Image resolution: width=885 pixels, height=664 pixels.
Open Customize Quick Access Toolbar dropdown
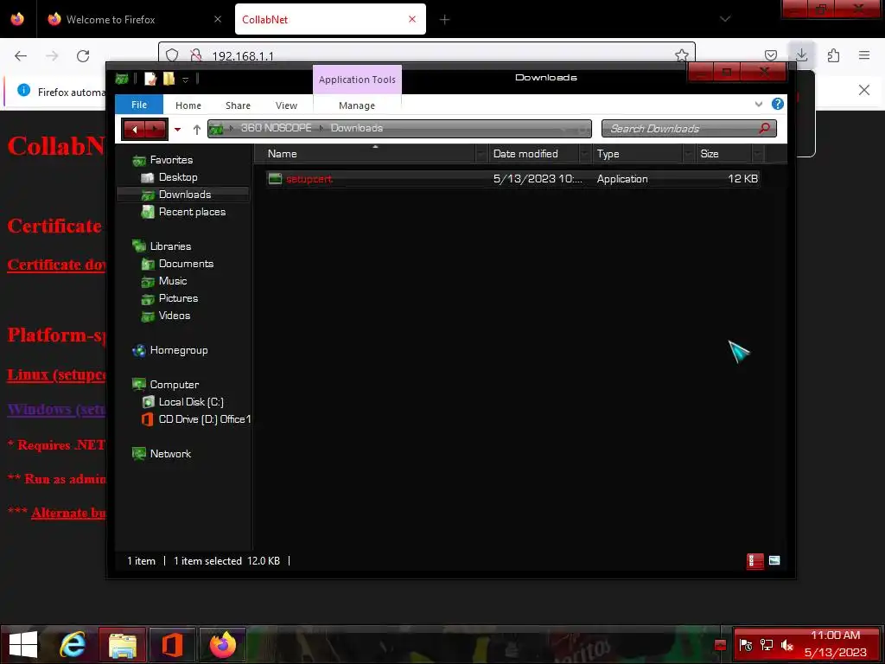point(185,79)
